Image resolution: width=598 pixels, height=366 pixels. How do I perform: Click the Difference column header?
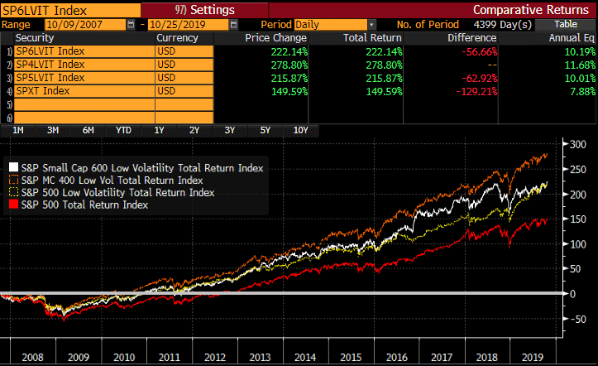click(x=471, y=38)
